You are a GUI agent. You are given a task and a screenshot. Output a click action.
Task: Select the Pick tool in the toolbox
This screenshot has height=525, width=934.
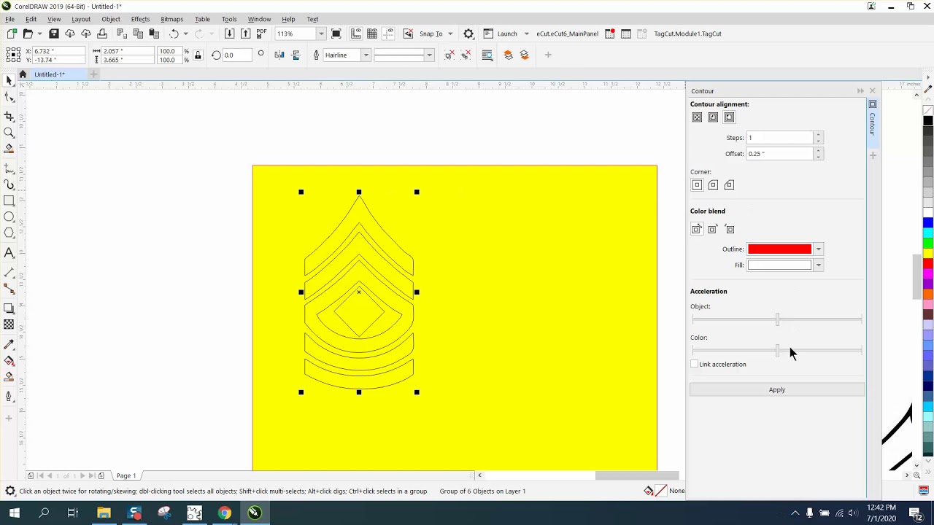click(9, 80)
